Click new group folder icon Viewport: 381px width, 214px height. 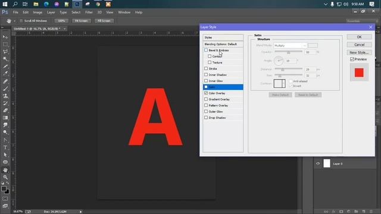coord(356,212)
